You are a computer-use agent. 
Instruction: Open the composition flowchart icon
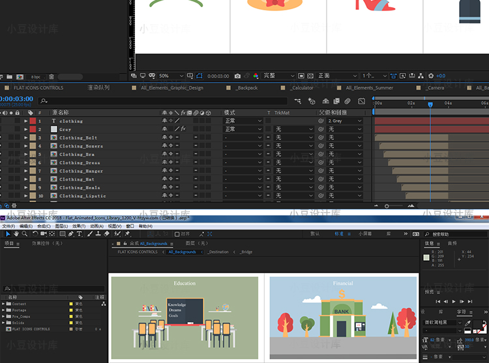[421, 76]
